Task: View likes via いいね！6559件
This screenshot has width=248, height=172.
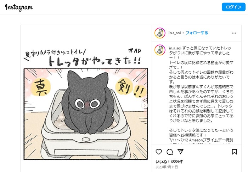Action: [x=169, y=162]
